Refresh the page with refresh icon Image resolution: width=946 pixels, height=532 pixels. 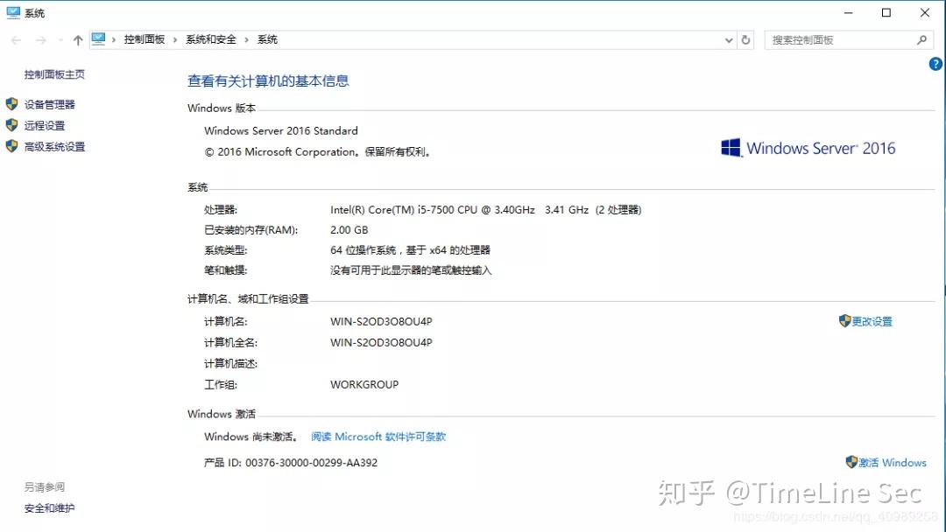pyautogui.click(x=745, y=39)
